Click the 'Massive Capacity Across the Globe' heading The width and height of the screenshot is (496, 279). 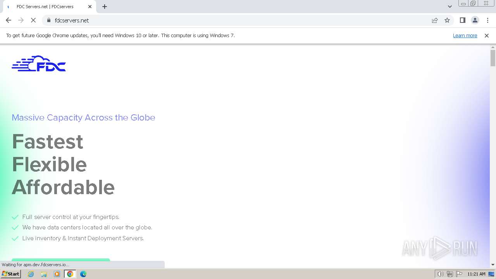click(x=83, y=117)
